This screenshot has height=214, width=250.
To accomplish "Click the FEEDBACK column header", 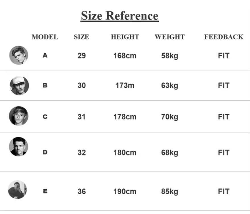I will tap(224, 37).
